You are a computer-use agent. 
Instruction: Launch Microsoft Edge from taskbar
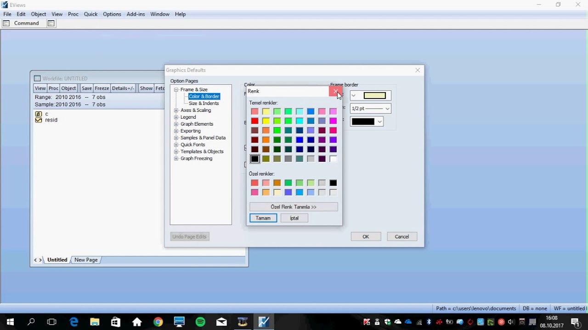point(73,322)
